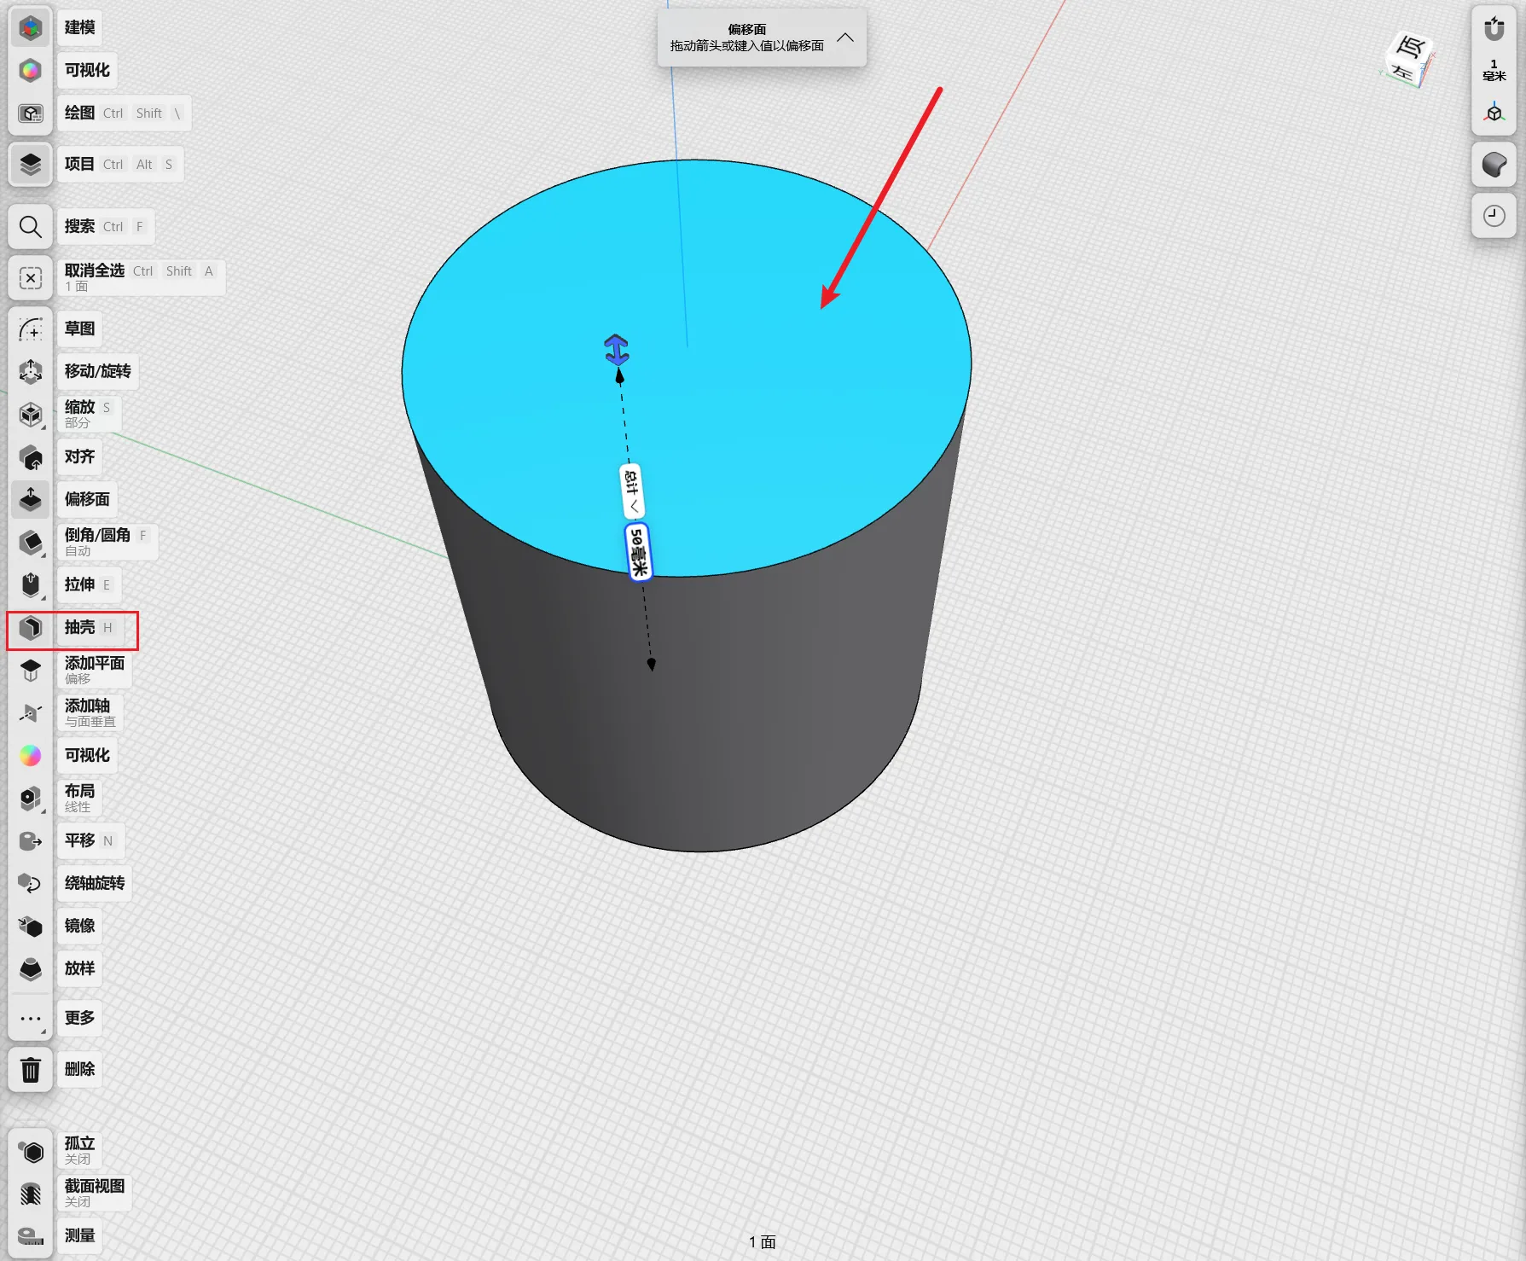Choose the 对齐 align tool

pyautogui.click(x=31, y=457)
